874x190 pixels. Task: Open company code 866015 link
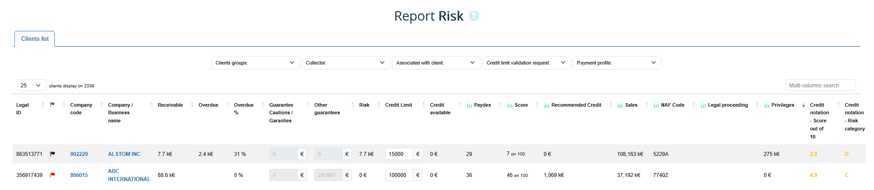79,175
